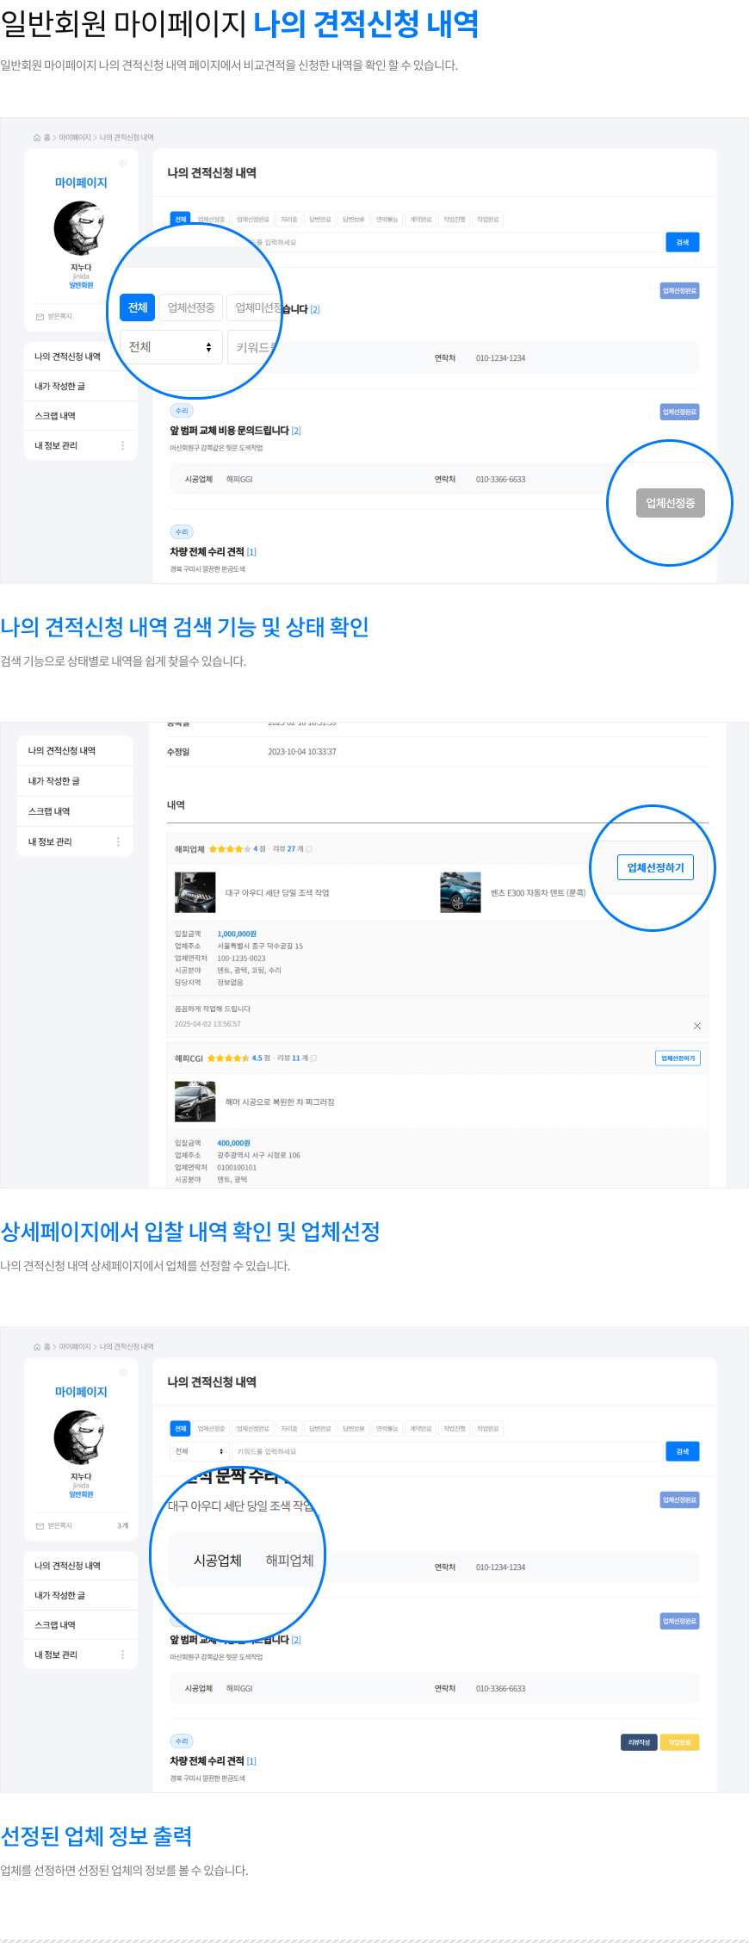Click yellow 작업완료 badge beside 리뷰작성
This screenshot has width=749, height=1943.
click(x=679, y=1742)
